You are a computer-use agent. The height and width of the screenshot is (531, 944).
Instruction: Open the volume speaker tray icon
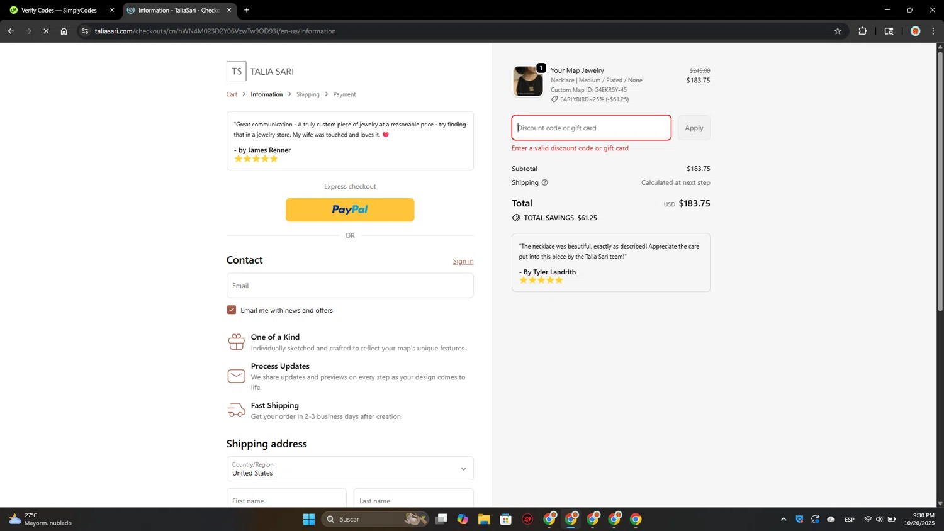(x=879, y=519)
